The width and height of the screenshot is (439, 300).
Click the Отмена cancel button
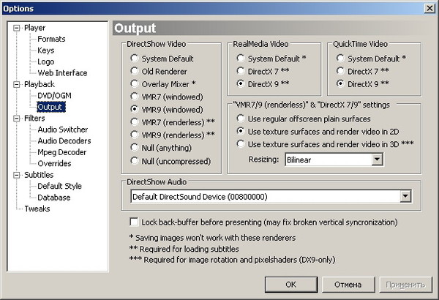pyautogui.click(x=348, y=285)
